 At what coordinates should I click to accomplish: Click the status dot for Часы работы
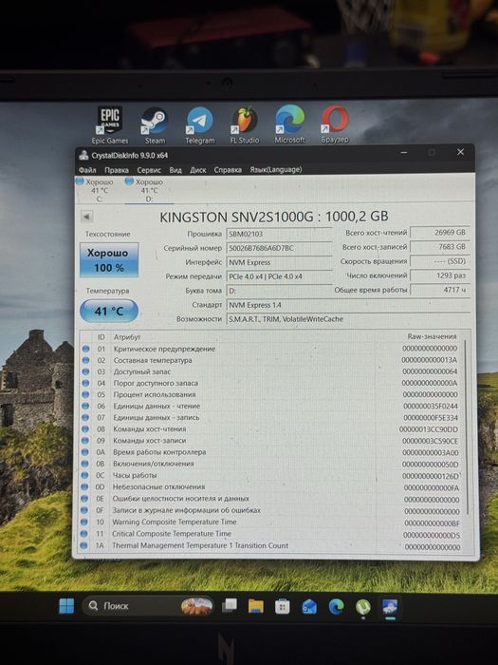click(x=84, y=475)
